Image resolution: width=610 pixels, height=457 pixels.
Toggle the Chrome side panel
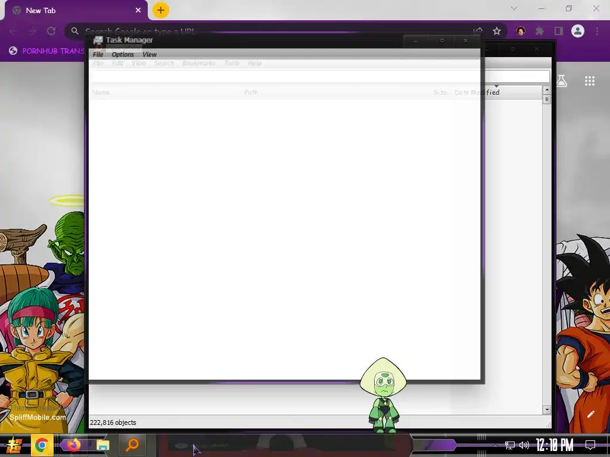tap(559, 31)
